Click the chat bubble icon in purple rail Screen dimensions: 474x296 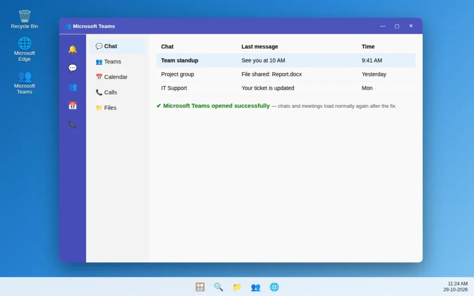coord(73,68)
